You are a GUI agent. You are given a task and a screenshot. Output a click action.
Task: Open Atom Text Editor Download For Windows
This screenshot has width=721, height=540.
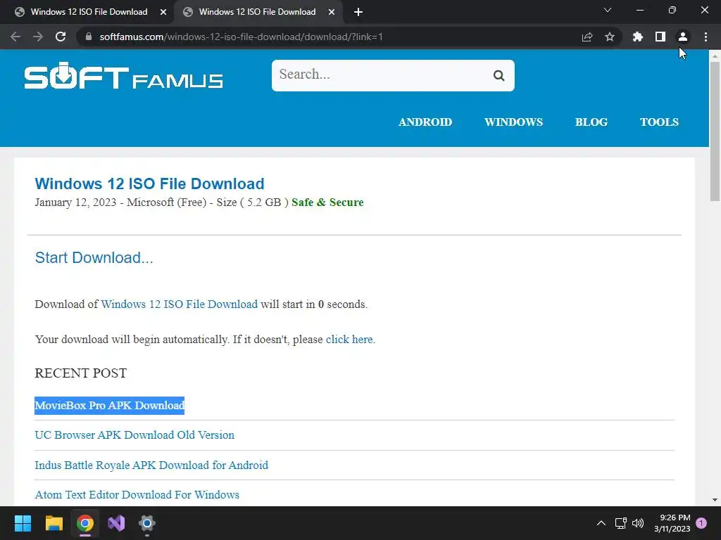[137, 494]
